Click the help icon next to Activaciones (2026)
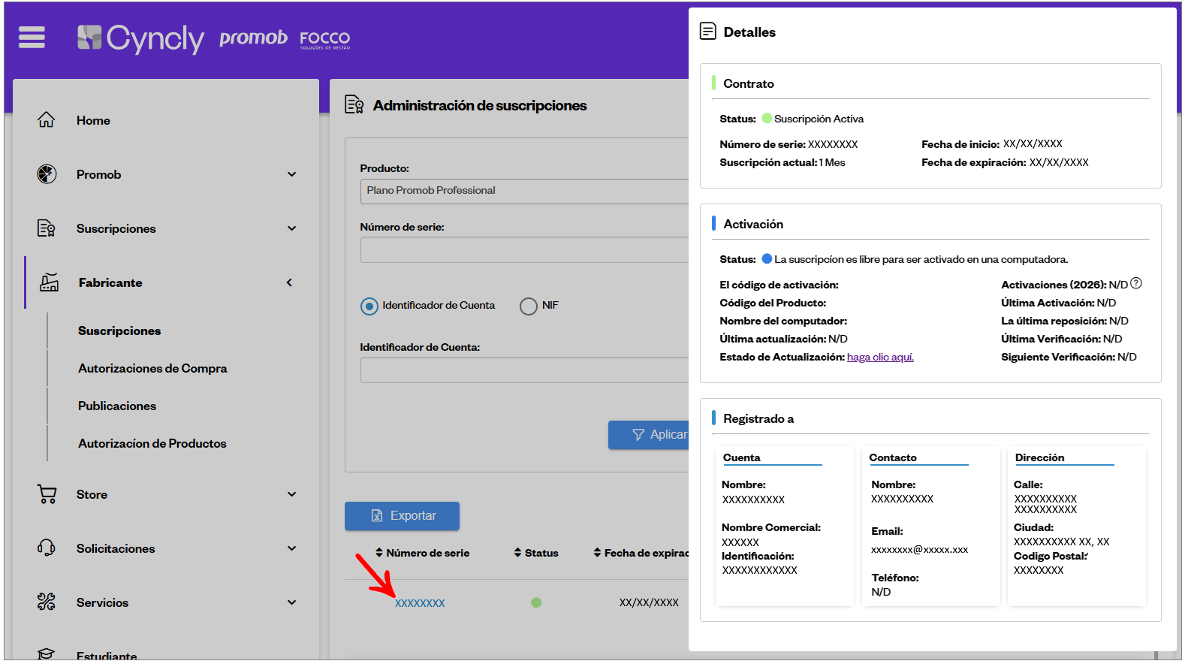1185x664 pixels. point(1136,283)
